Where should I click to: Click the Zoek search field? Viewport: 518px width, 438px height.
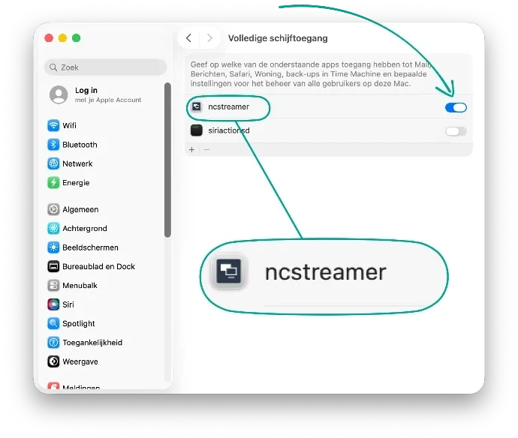pyautogui.click(x=105, y=67)
